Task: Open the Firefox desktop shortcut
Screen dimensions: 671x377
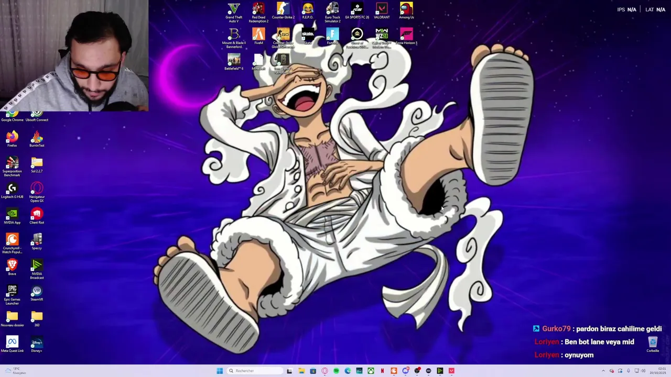Action: click(12, 139)
